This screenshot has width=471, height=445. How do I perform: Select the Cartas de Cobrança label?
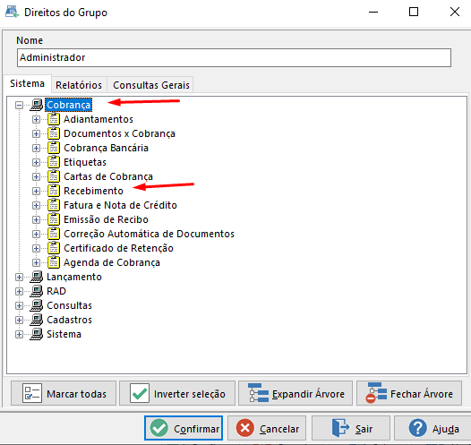click(x=108, y=176)
